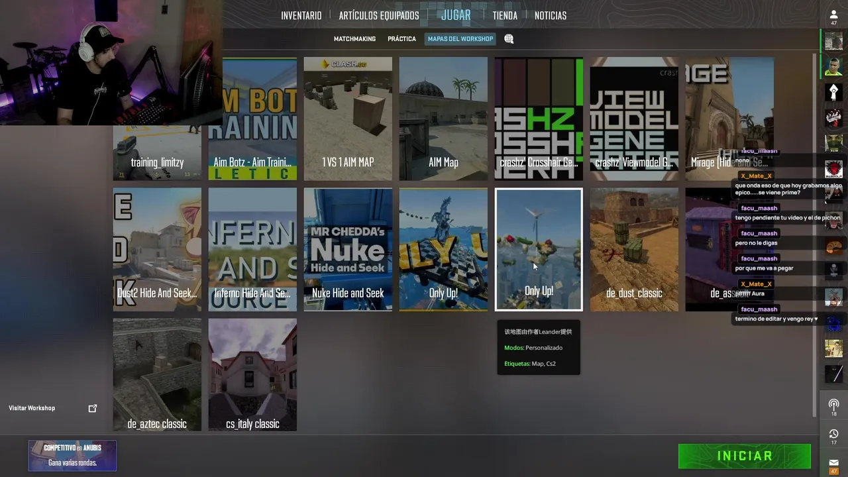Image resolution: width=848 pixels, height=477 pixels.
Task: Select the Mirage Hide and Seek map
Action: pos(729,119)
